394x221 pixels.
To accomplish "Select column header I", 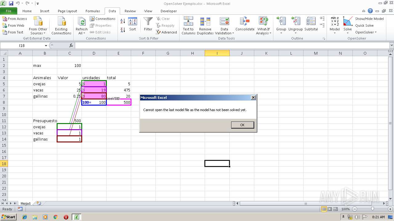I will tap(217, 53).
